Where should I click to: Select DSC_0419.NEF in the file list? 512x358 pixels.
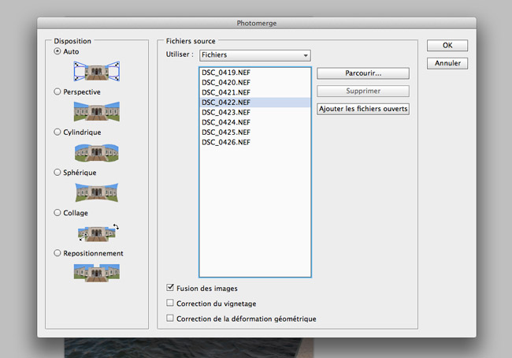pyautogui.click(x=255, y=73)
